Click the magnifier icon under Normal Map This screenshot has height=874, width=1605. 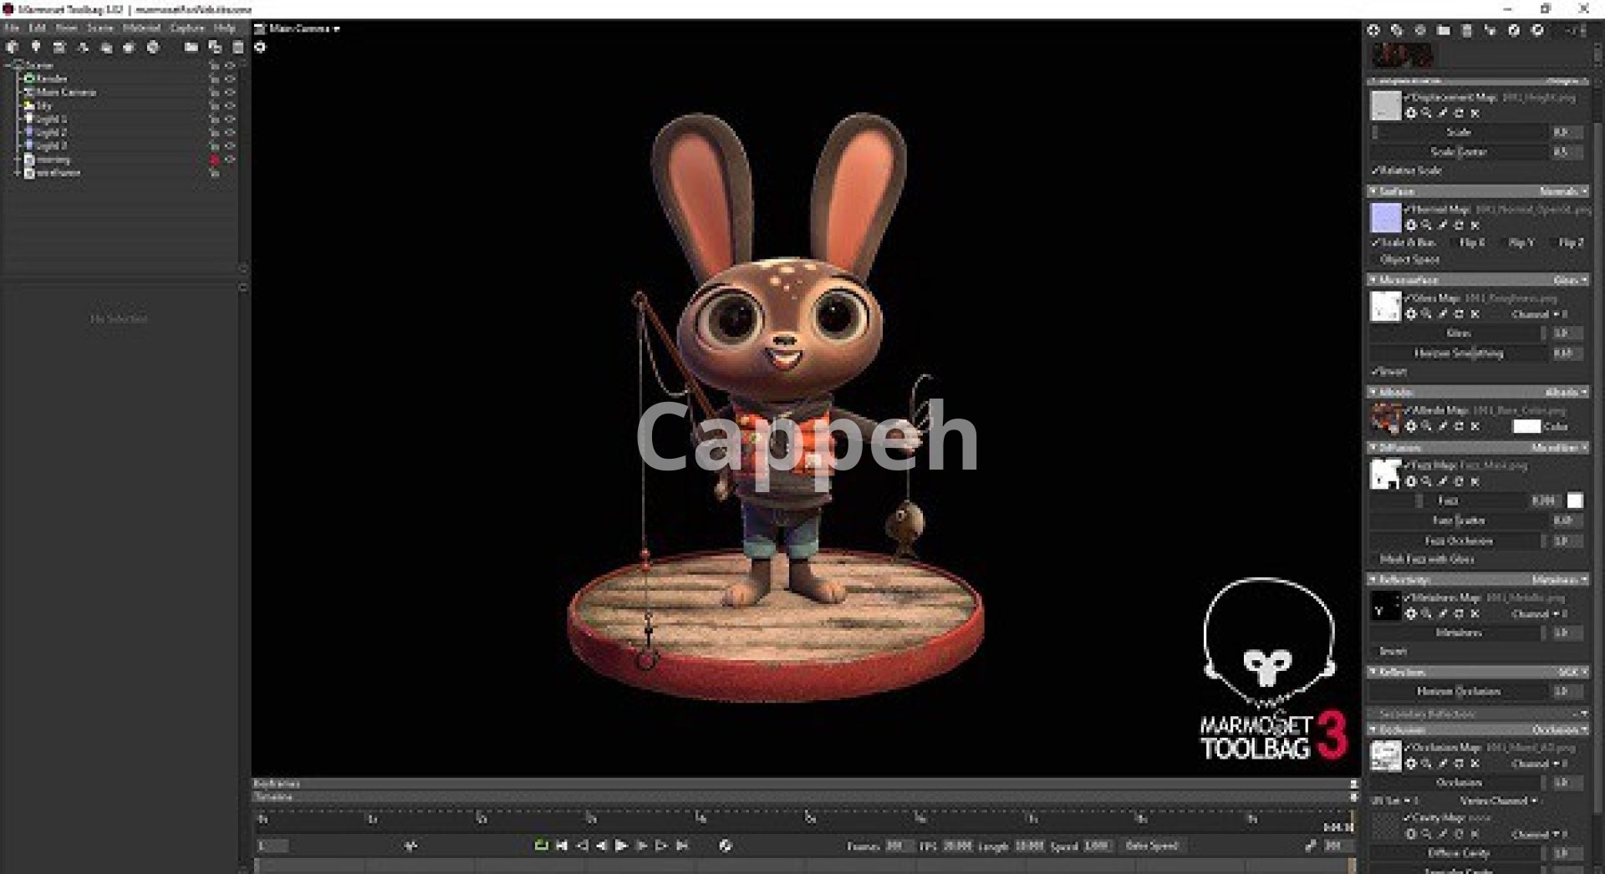coord(1427,226)
